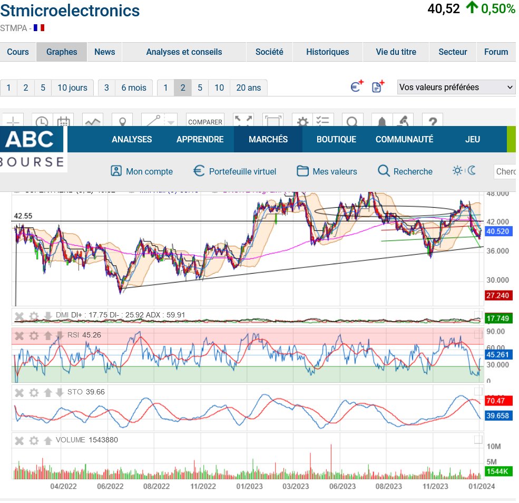
Task: Switch to the News tab
Action: pyautogui.click(x=105, y=52)
